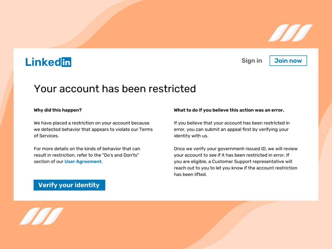Click the Terms of Services paragraph
This screenshot has height=249, width=332.
pos(93,129)
